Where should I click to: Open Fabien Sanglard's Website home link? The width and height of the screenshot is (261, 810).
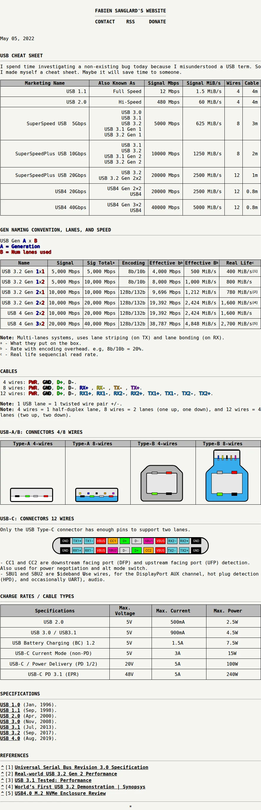[130, 11]
